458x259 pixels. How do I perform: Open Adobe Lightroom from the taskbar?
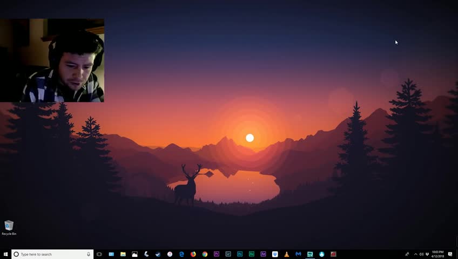[228, 254]
